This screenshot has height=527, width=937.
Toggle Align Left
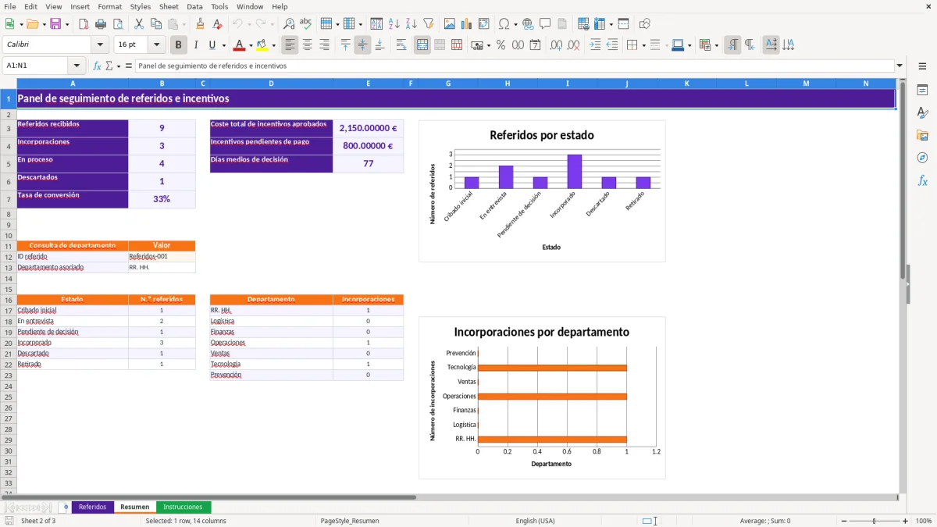tap(290, 45)
